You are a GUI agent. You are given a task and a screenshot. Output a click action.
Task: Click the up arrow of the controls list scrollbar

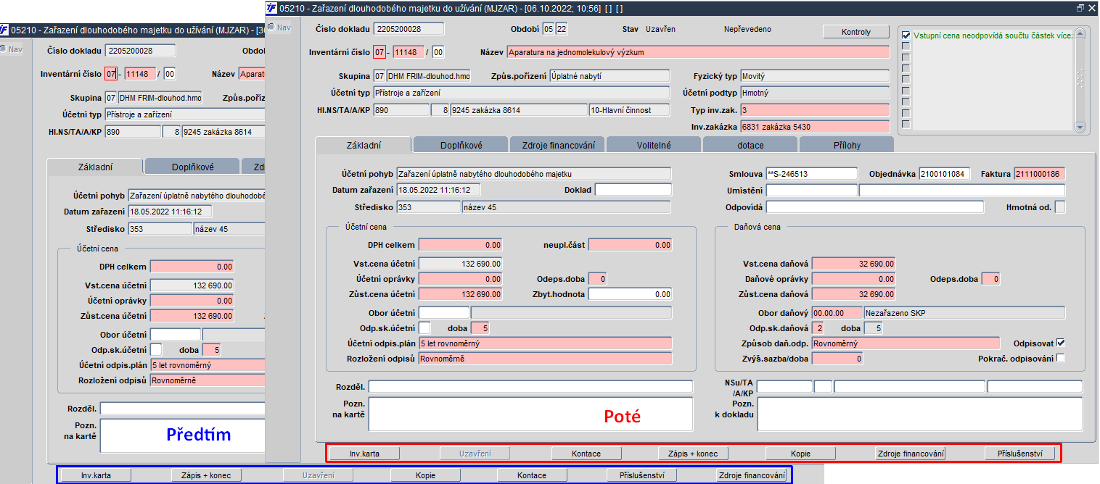(x=1080, y=33)
